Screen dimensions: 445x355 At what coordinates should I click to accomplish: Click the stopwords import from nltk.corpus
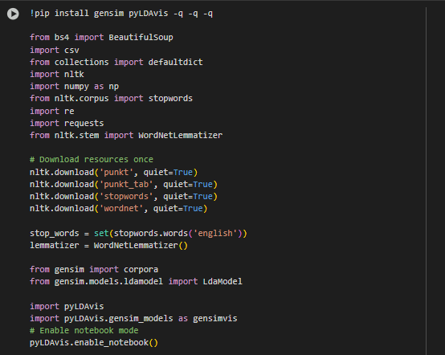(170, 99)
